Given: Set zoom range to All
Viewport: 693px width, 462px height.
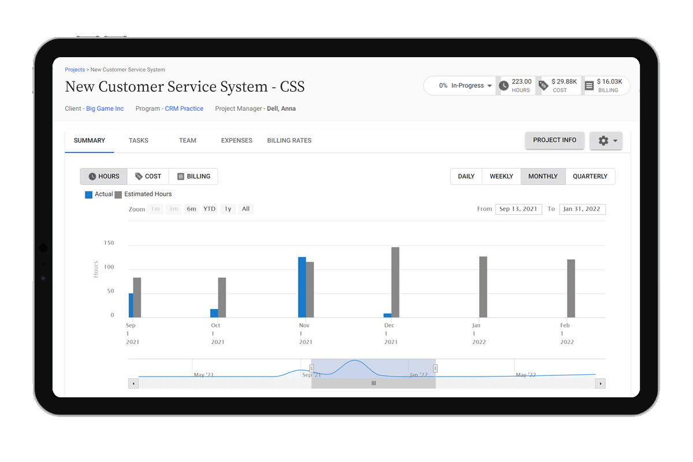Looking at the screenshot, I should tap(246, 209).
